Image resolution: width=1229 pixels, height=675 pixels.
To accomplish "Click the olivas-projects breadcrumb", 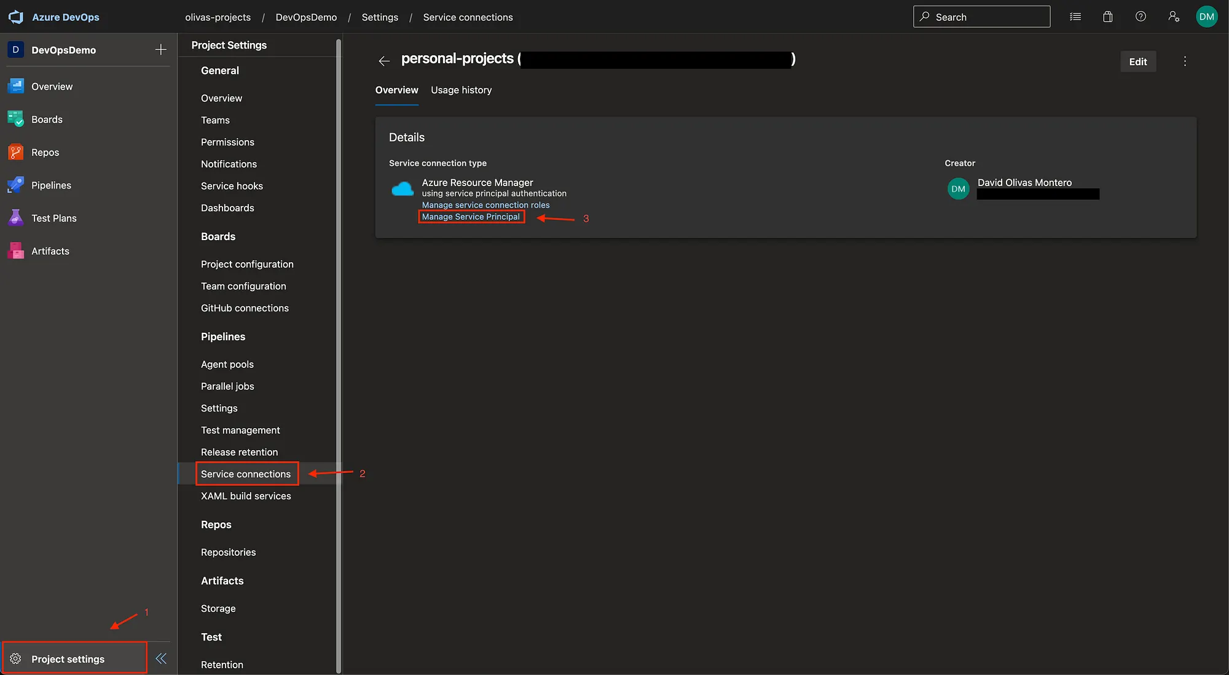I will [218, 17].
